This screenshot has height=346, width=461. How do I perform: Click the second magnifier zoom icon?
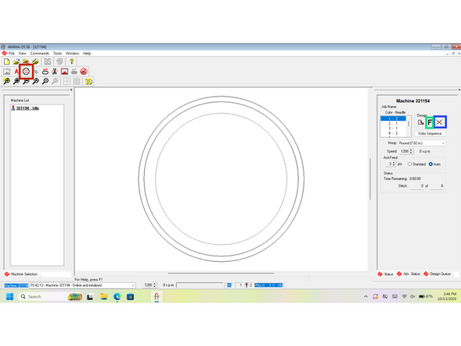coord(16,81)
